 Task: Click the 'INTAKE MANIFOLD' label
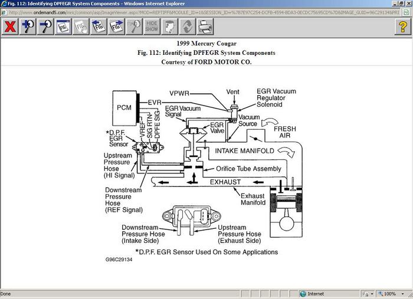(x=244, y=151)
